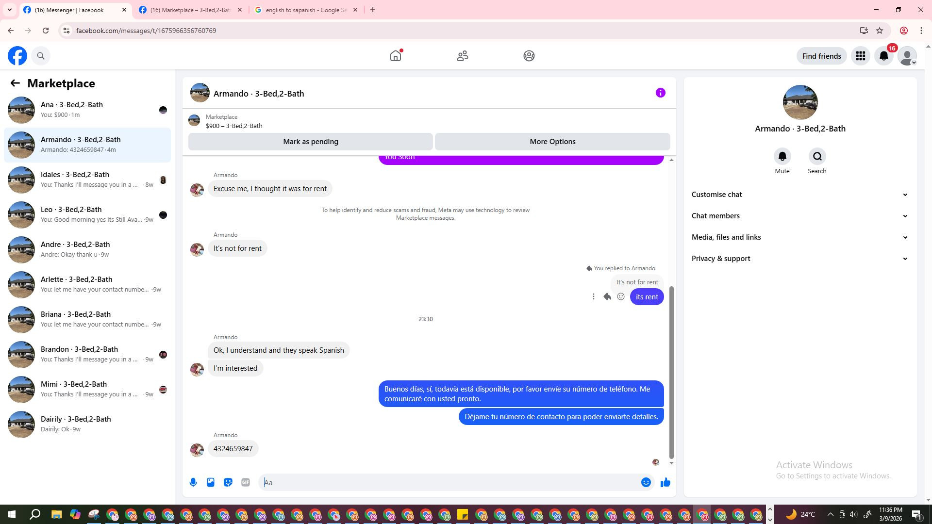Open the sticker picker icon

pos(228,482)
